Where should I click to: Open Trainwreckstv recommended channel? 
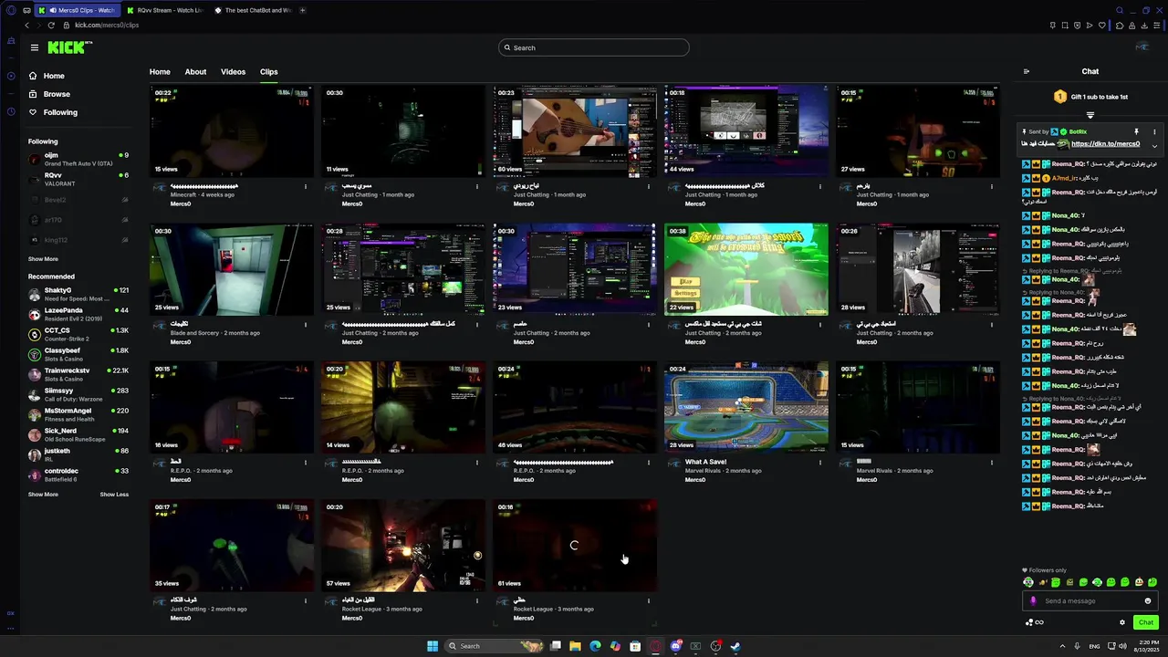tap(78, 373)
